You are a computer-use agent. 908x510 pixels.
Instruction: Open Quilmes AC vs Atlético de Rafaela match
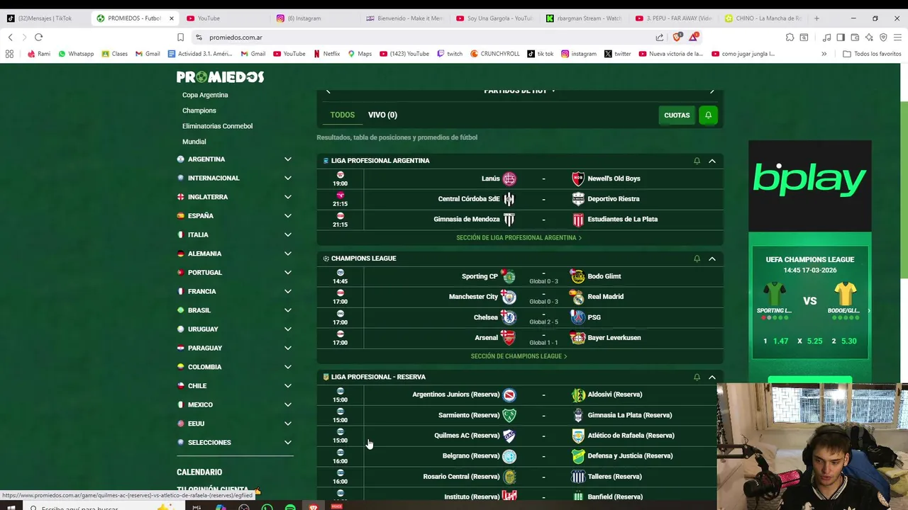click(520, 436)
